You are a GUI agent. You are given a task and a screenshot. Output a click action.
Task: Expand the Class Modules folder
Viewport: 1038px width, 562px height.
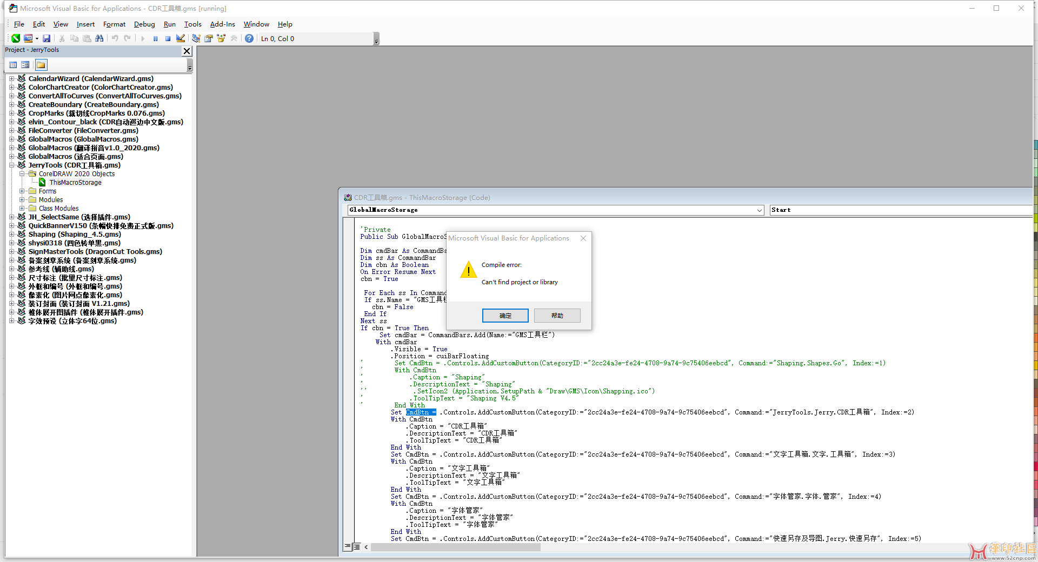click(22, 209)
